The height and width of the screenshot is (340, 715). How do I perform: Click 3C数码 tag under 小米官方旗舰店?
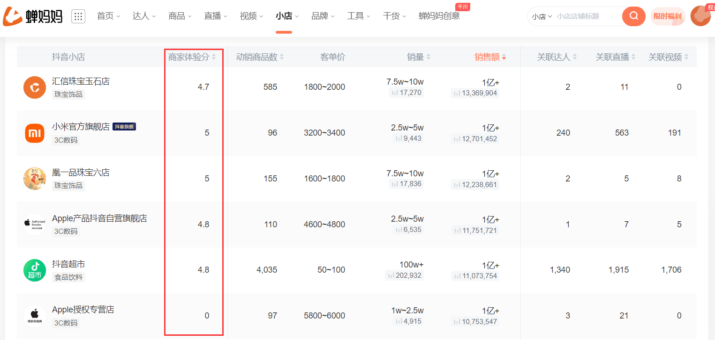click(66, 140)
